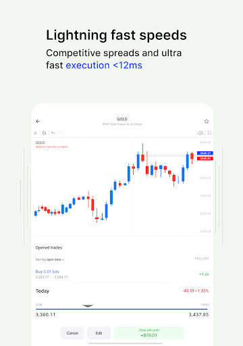Click the triangle marker on the Low-High range bar
Screen dimensions: 243x346
coord(88,306)
